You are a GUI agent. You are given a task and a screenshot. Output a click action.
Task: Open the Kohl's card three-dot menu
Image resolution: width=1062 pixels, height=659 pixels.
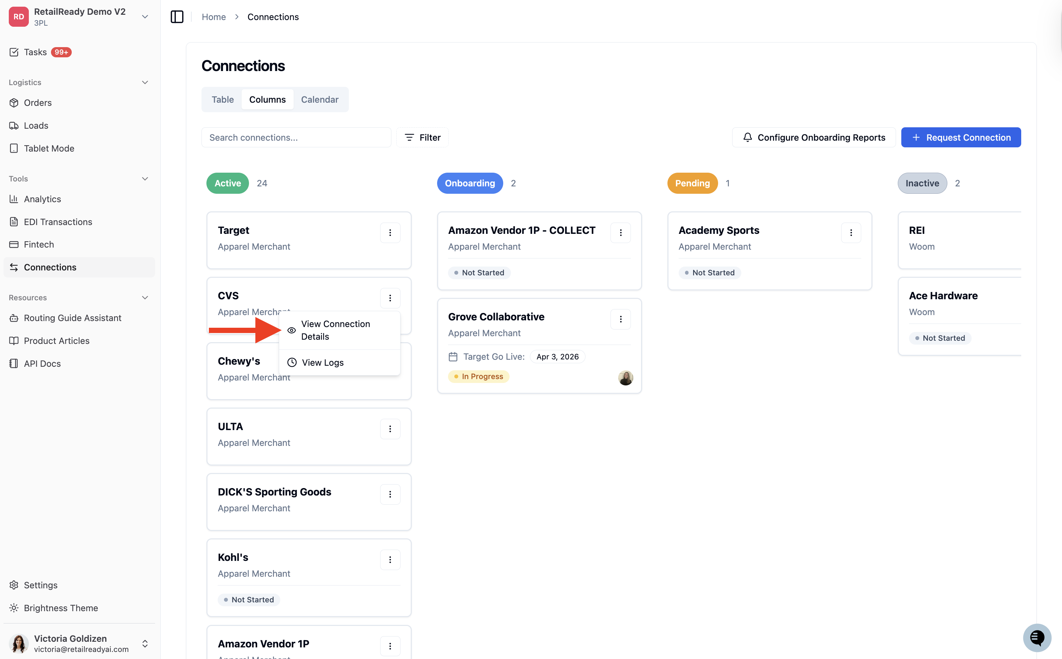pyautogui.click(x=390, y=559)
